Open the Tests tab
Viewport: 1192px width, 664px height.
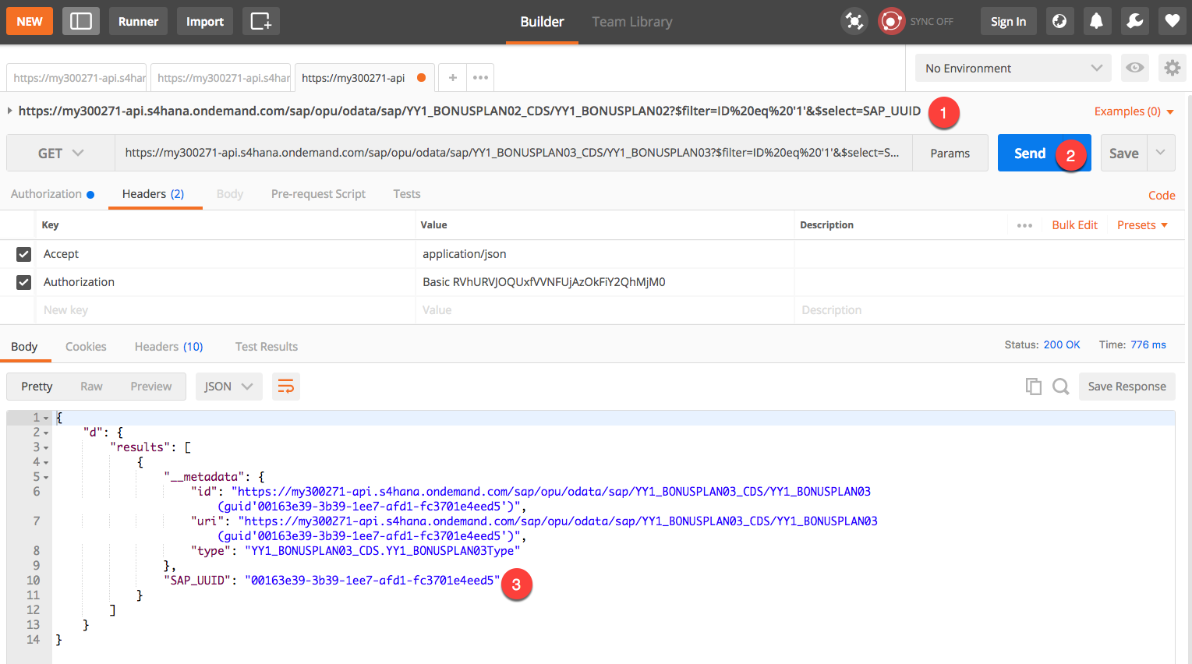(406, 194)
